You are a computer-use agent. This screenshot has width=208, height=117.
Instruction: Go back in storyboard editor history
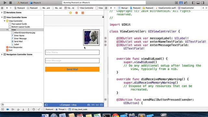(x=7, y=8)
